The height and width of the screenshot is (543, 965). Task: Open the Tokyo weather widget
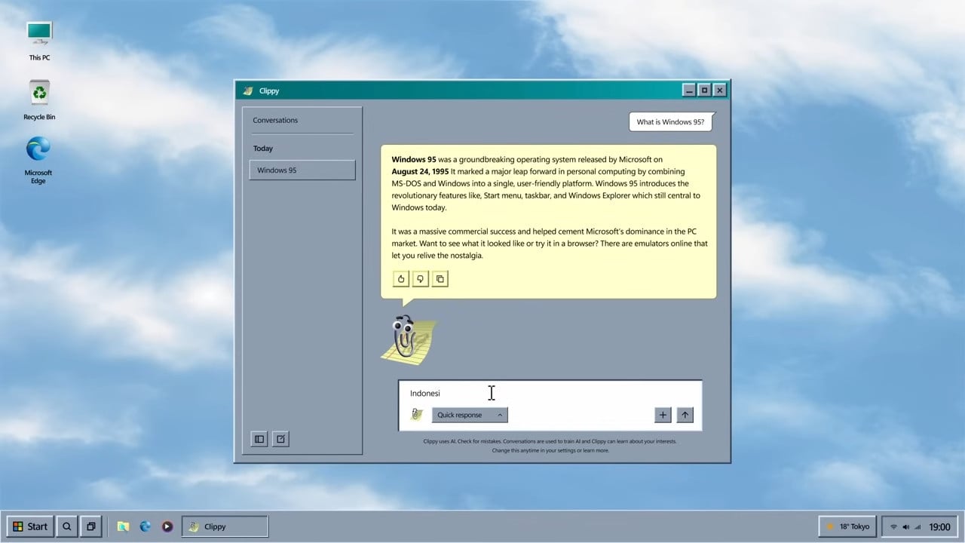point(847,526)
